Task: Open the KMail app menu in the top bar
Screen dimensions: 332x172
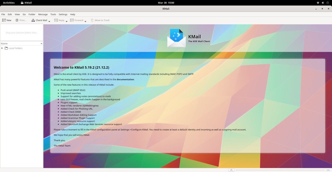Action: point(26,3)
